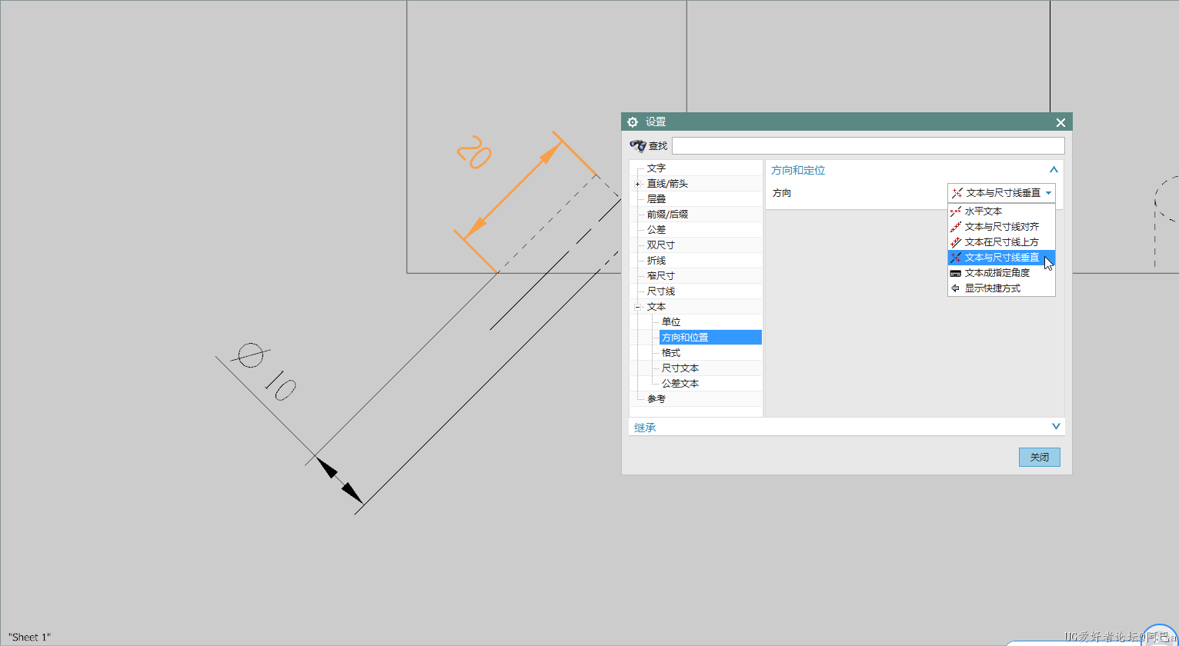Select 方向和位置 tree item
Screen dimensions: 1179x646
[x=710, y=338]
